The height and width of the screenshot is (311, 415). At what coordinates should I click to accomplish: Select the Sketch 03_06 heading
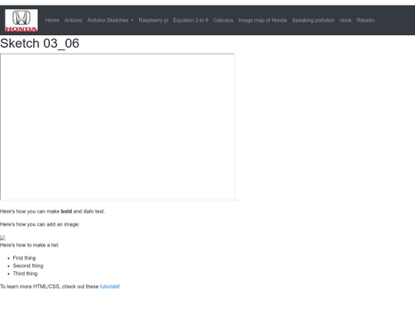click(x=40, y=43)
